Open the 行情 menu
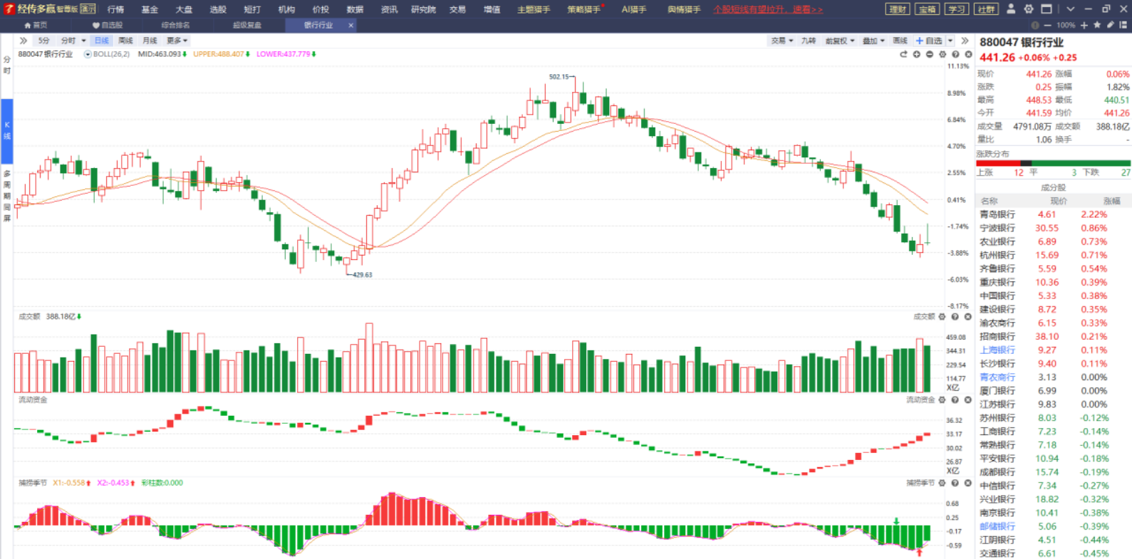 115,9
